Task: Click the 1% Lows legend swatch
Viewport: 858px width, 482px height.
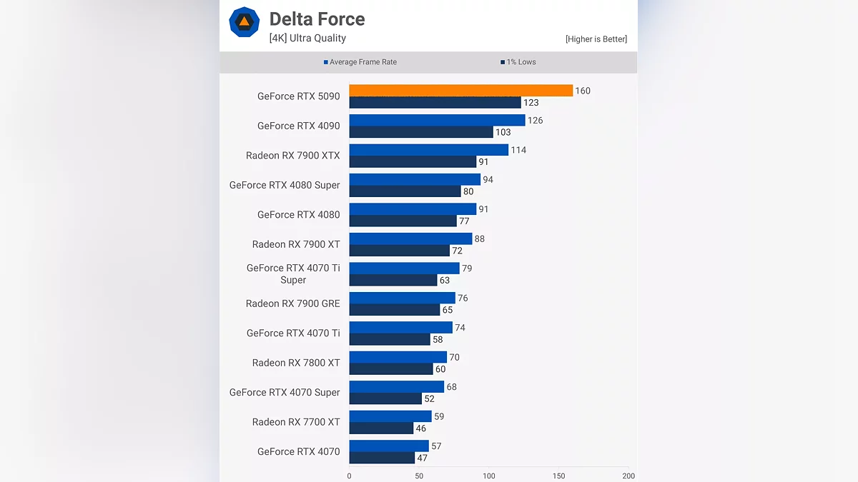Action: click(503, 62)
